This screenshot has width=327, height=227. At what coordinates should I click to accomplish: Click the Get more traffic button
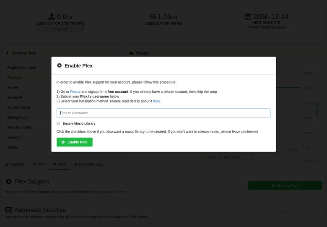point(60,29)
